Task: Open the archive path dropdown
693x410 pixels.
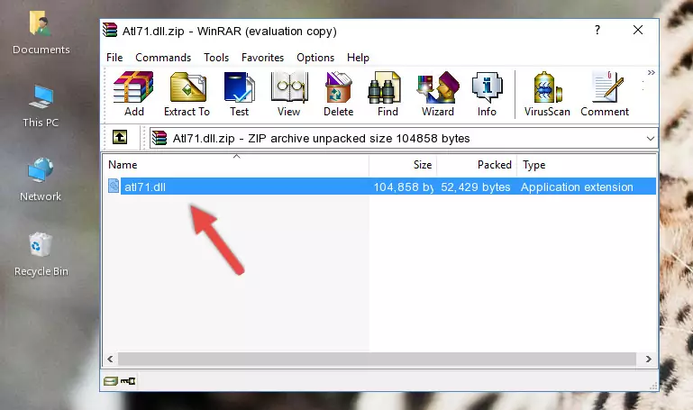Action: coord(650,138)
